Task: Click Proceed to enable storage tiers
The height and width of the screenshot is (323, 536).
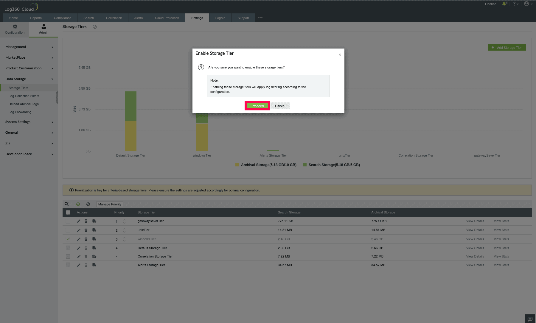Action: pyautogui.click(x=257, y=106)
